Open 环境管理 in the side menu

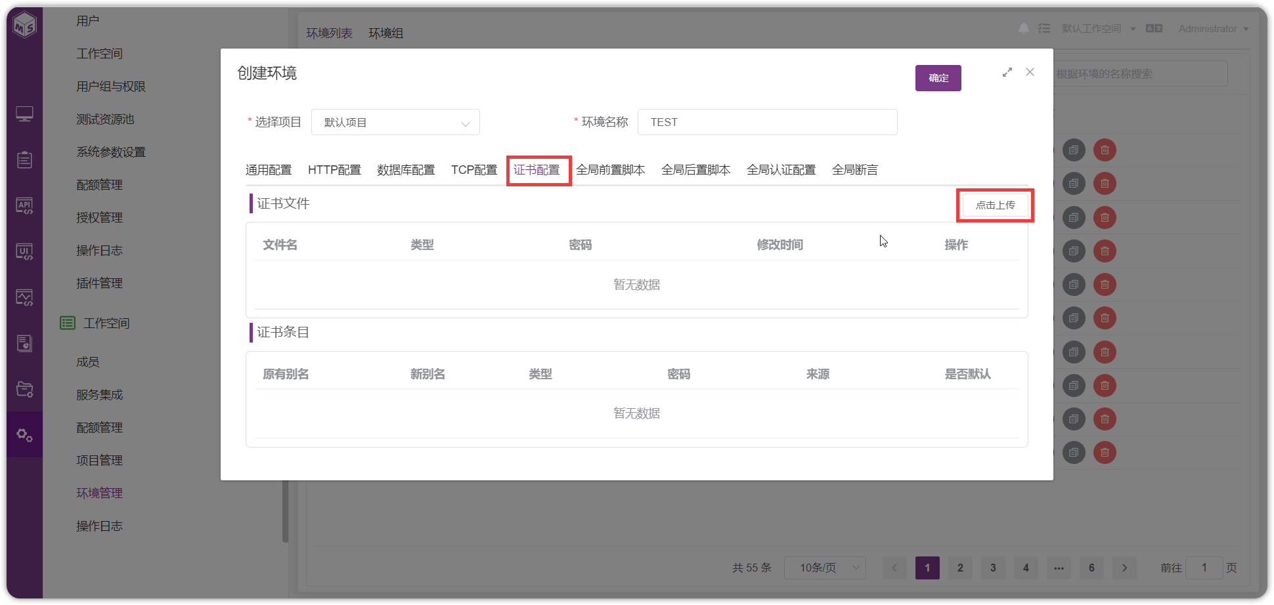100,493
